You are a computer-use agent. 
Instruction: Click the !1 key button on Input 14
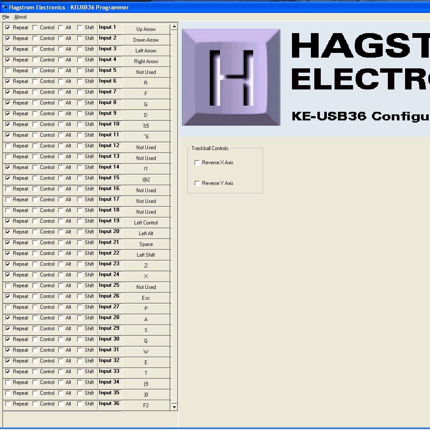[x=146, y=169]
